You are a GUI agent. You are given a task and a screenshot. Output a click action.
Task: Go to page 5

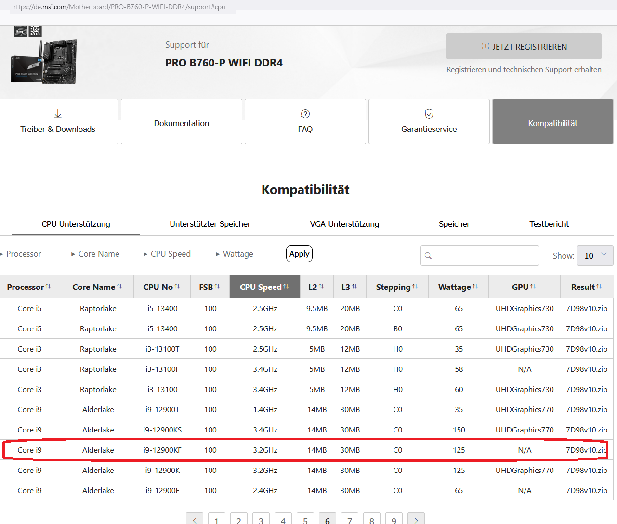[x=305, y=519]
